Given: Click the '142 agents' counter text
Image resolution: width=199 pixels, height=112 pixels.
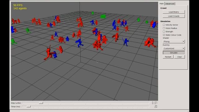Looking at the screenshot, I should coord(20,8).
